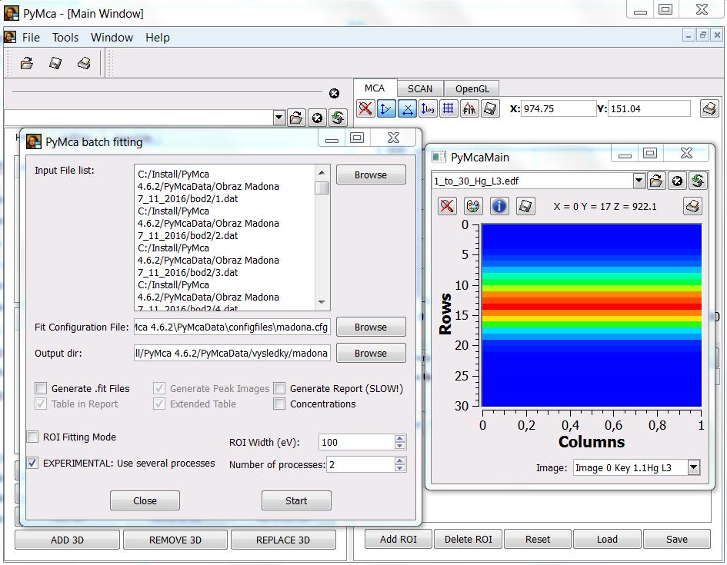Click Browse for Fit Configuration File
The image size is (727, 565).
point(371,327)
